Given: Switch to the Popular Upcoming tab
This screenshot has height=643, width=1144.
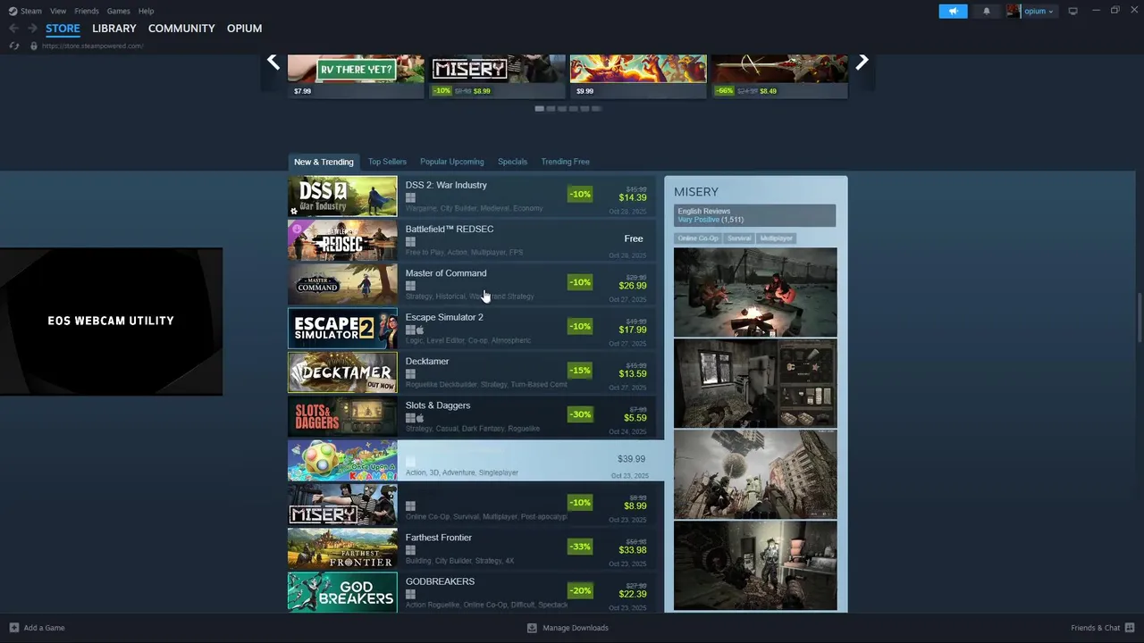Looking at the screenshot, I should [452, 162].
